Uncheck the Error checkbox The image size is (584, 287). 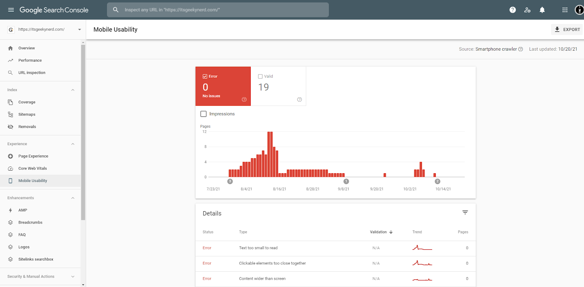click(x=205, y=77)
